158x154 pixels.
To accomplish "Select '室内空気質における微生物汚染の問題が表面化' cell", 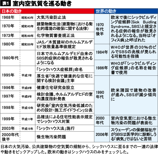I will click(x=134, y=120).
